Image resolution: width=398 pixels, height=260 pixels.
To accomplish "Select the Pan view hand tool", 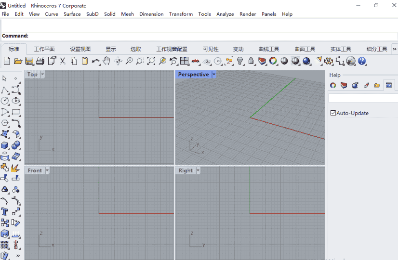I will [x=106, y=61].
